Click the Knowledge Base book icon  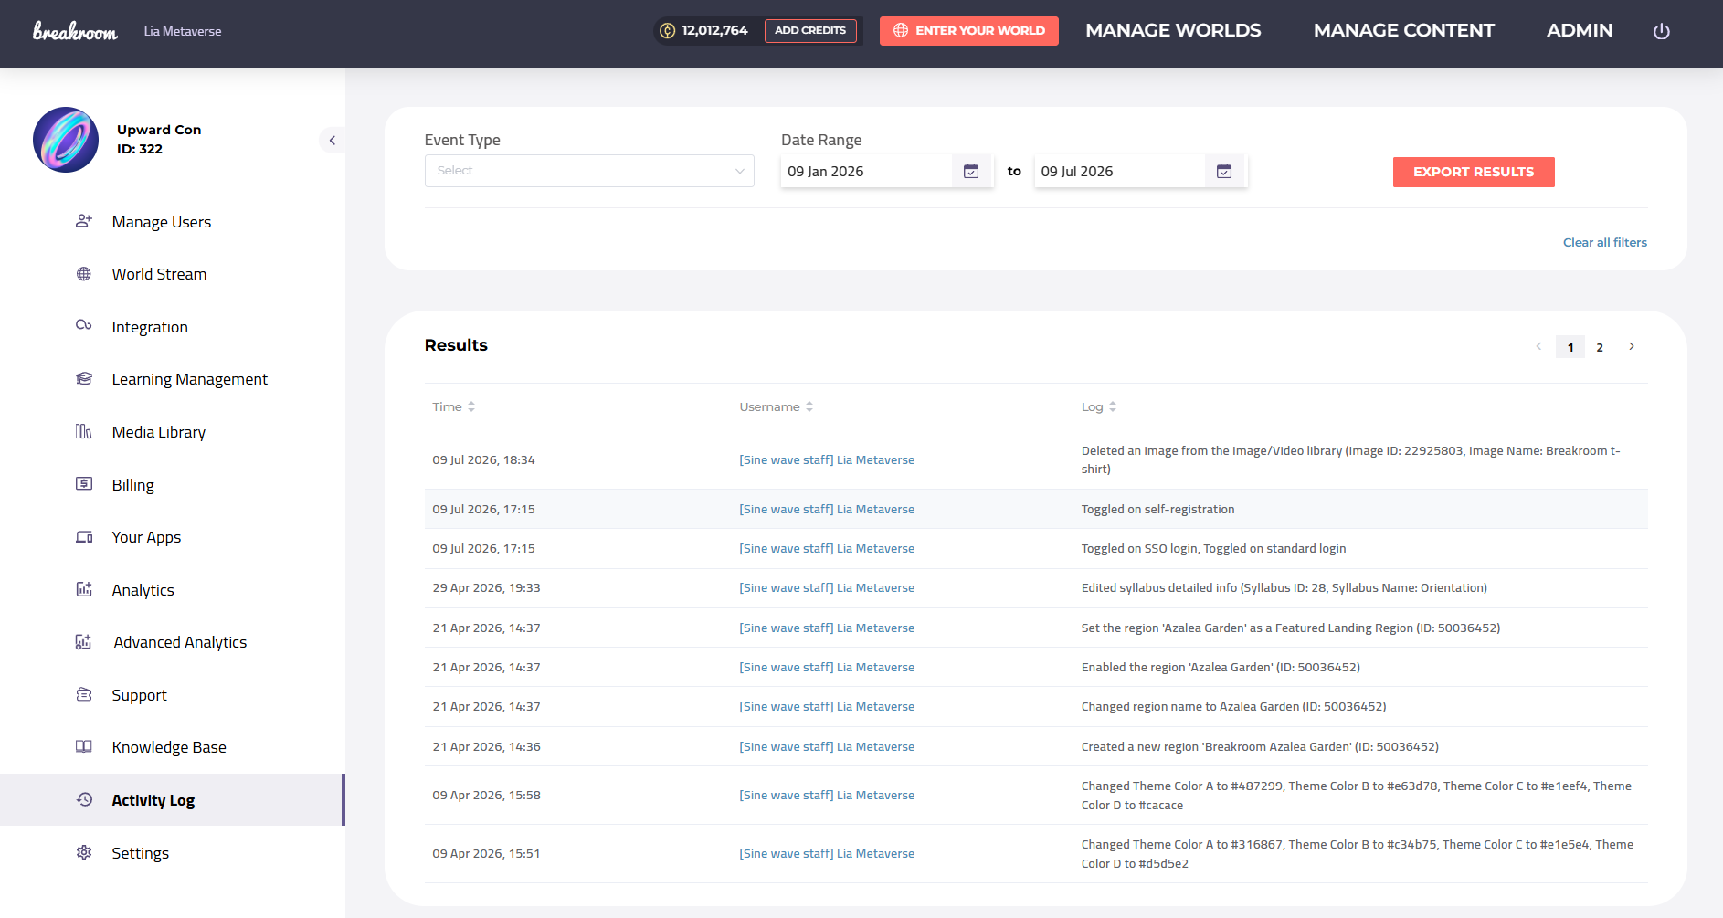pos(84,746)
